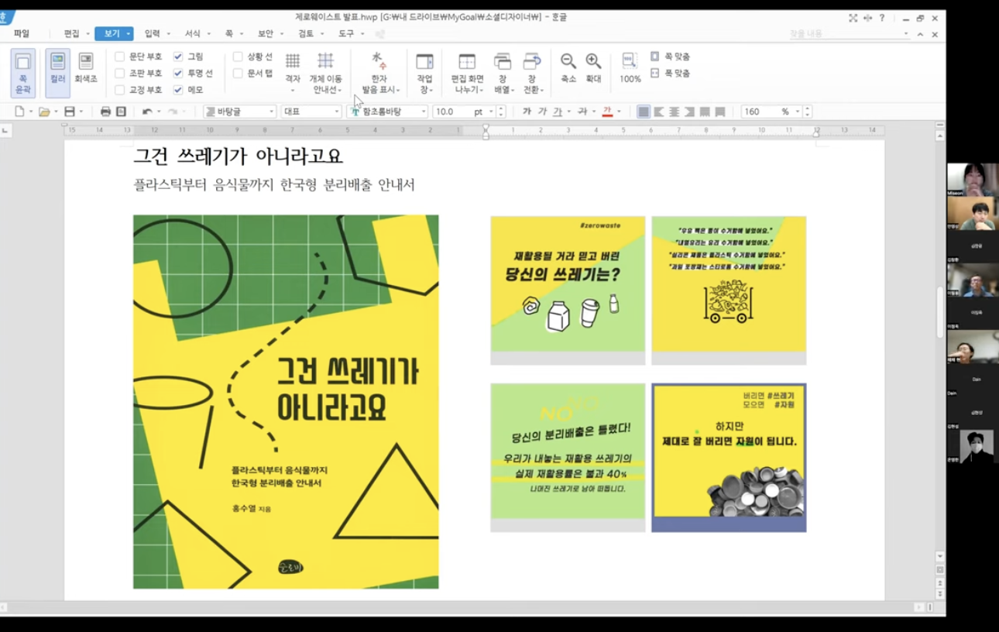Click the undo arrow icon

pos(147,112)
